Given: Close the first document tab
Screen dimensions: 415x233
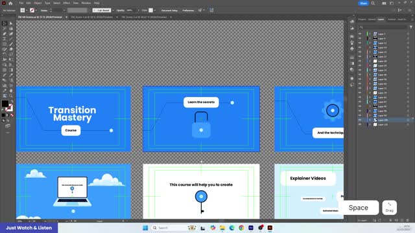Looking at the screenshot, I should click(x=66, y=17).
